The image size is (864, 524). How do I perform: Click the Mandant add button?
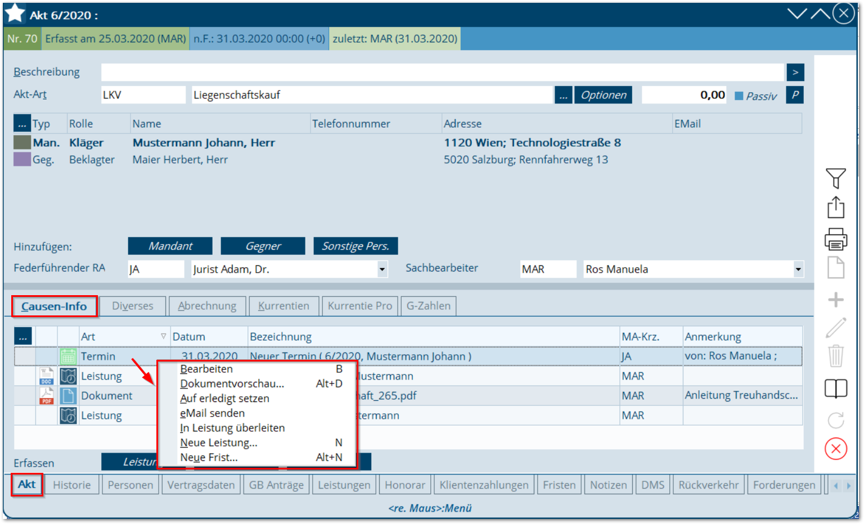pyautogui.click(x=170, y=246)
